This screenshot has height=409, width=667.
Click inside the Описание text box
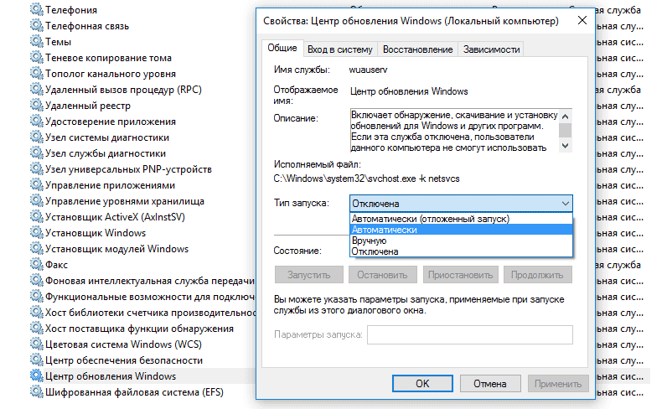tap(454, 131)
